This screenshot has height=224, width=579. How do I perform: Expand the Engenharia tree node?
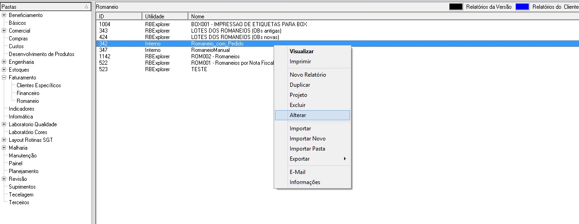4,62
